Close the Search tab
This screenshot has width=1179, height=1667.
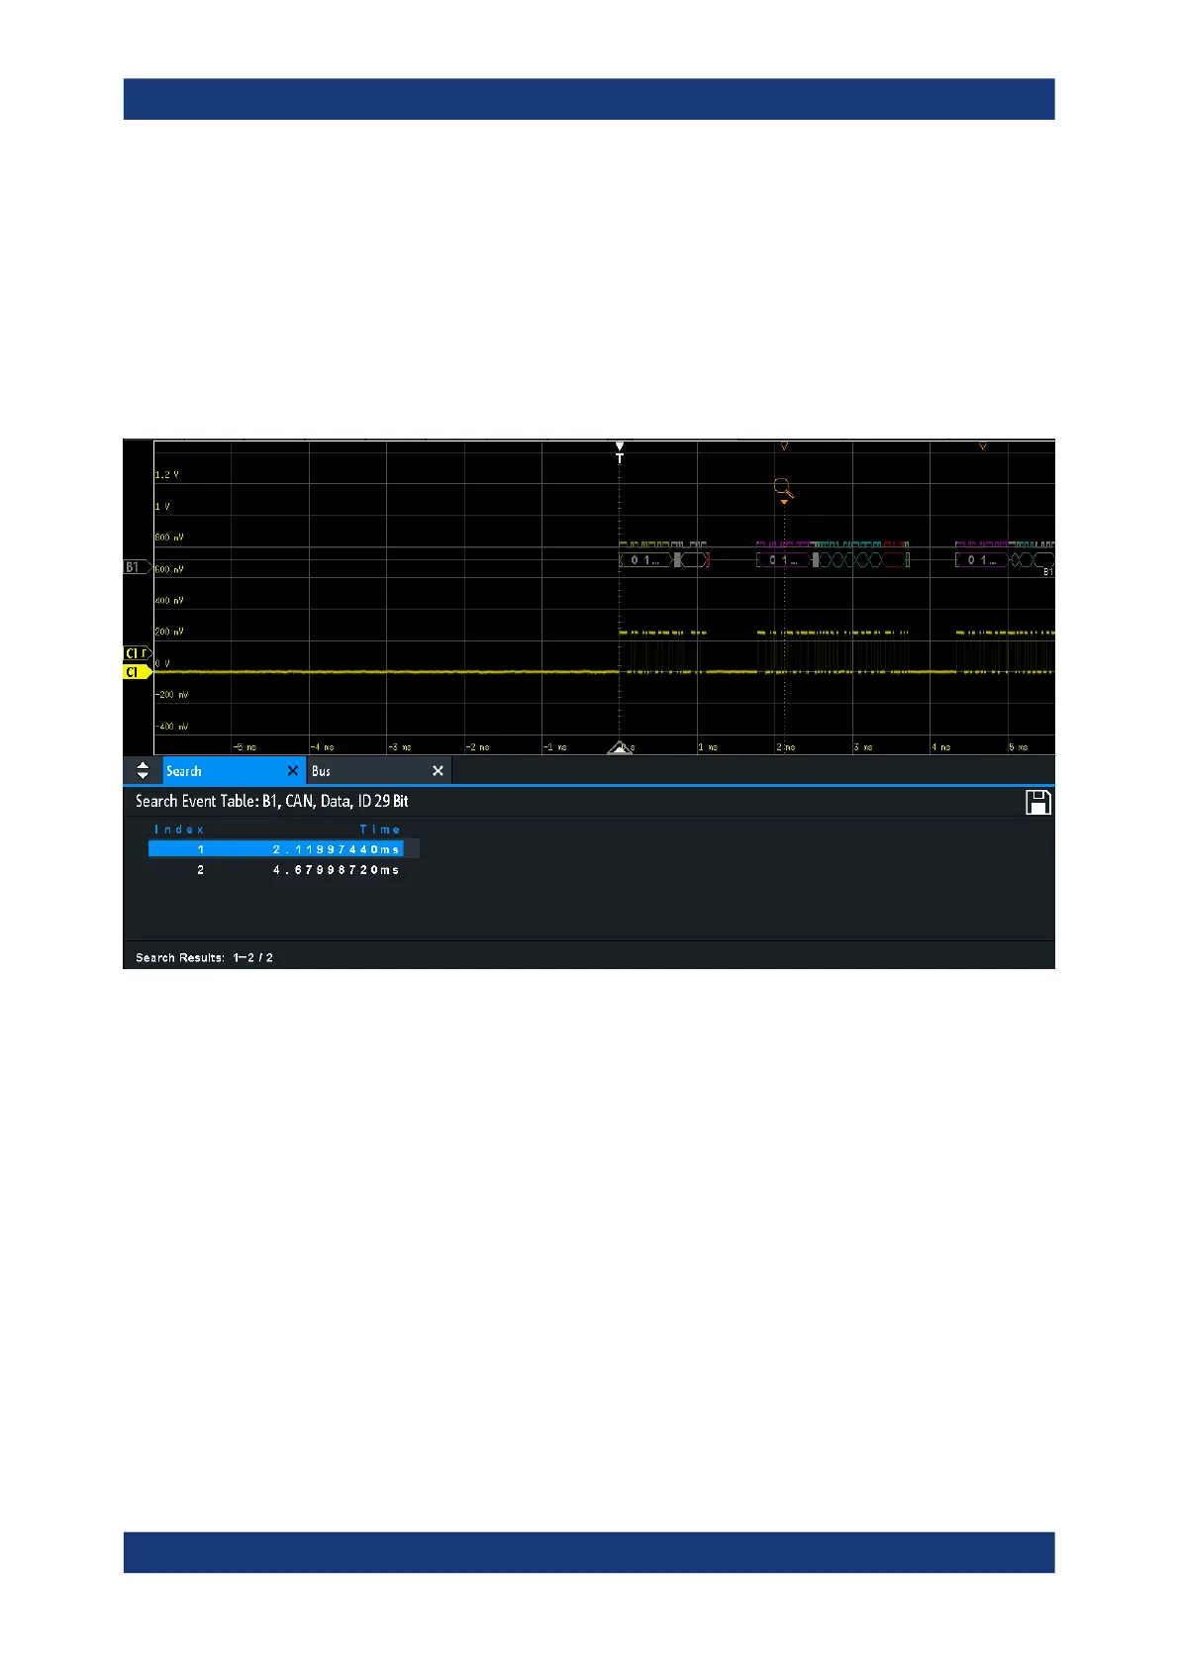(292, 771)
